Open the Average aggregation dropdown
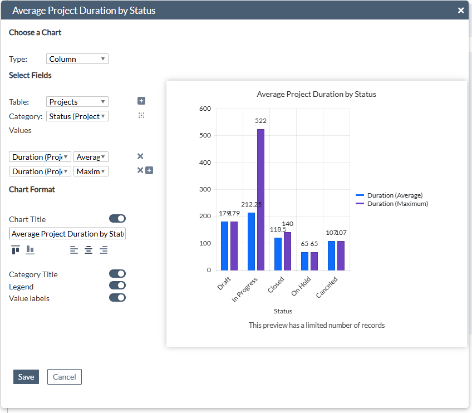Viewport: 472px width, 413px height. 91,157
